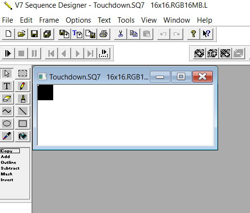Select the Text T tool
Screen dimensions: 250x213
click(x=7, y=86)
